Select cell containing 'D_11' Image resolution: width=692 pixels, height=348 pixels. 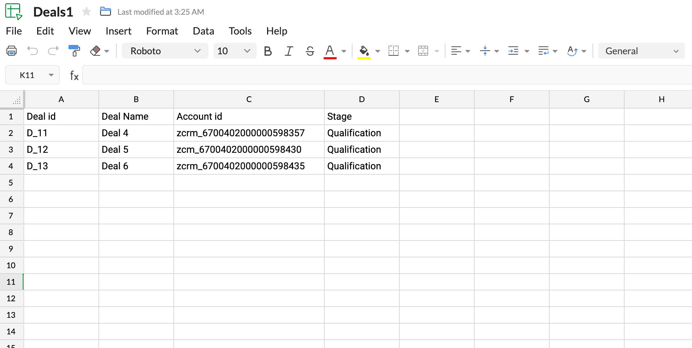tap(61, 133)
